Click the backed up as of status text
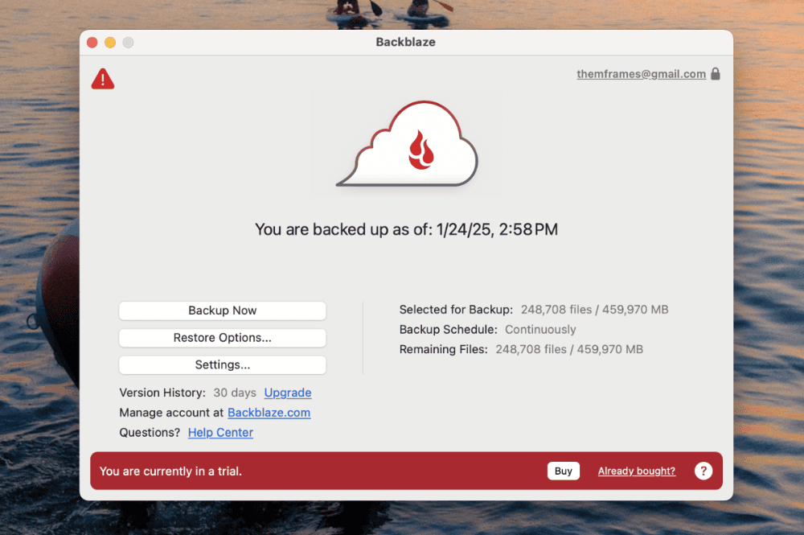Viewport: 804px width, 535px height. tap(406, 229)
